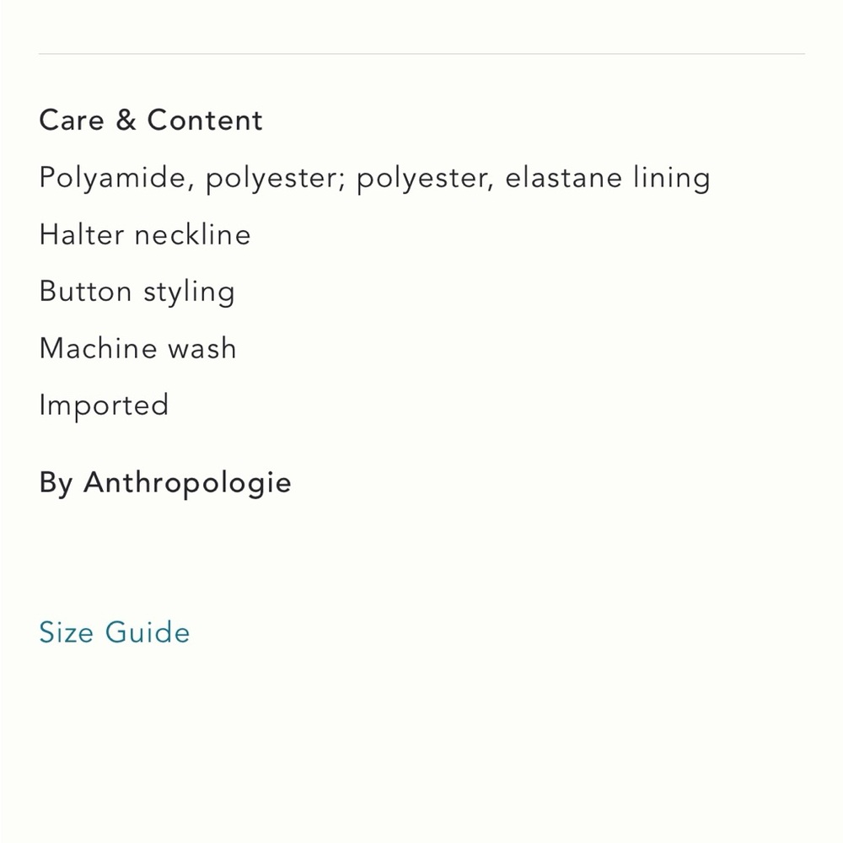
Task: Click the Care & Content heading
Action: pos(151,120)
